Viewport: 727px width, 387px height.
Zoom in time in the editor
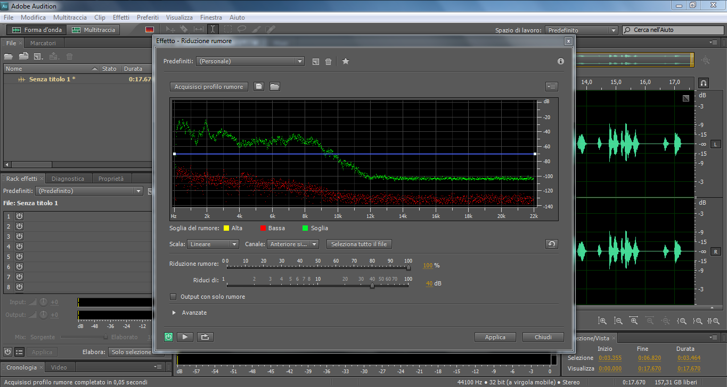click(634, 321)
